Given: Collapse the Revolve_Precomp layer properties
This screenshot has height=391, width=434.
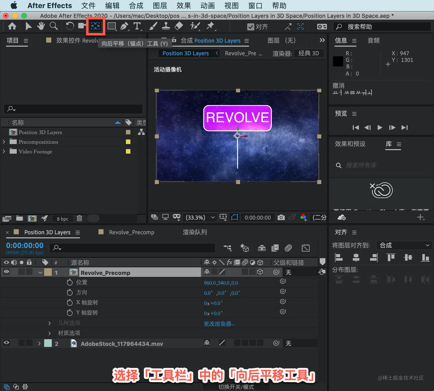Looking at the screenshot, I should pos(40,273).
